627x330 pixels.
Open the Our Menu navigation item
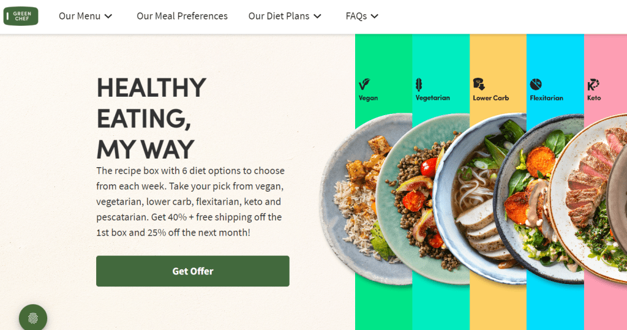pos(80,16)
